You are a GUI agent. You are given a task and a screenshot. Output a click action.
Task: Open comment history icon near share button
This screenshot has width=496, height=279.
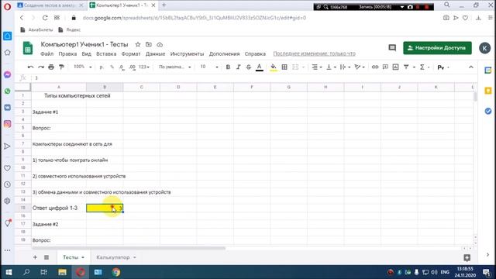point(392,48)
